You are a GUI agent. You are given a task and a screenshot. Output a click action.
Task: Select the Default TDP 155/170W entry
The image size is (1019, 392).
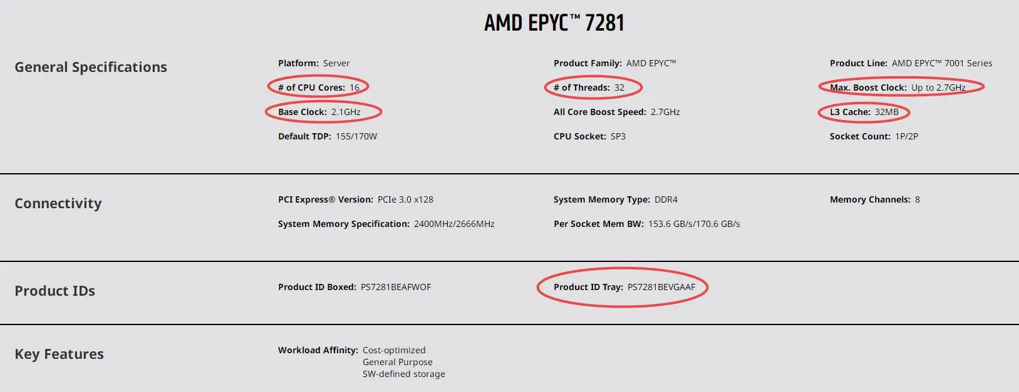(328, 136)
